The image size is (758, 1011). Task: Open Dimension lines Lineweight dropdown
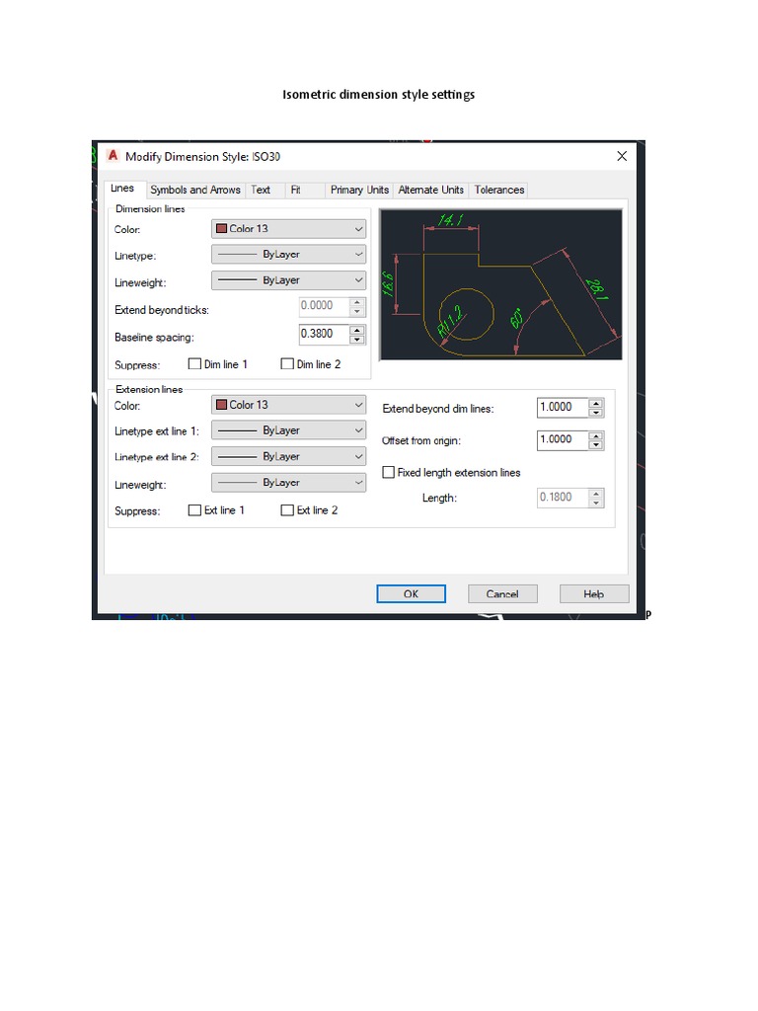pos(289,280)
